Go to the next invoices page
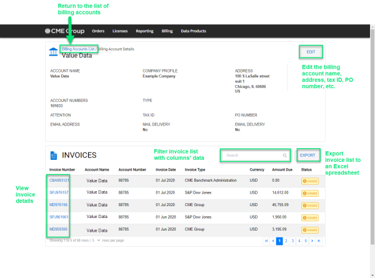Image resolution: width=375 pixels, height=278 pixels. pos(312,241)
